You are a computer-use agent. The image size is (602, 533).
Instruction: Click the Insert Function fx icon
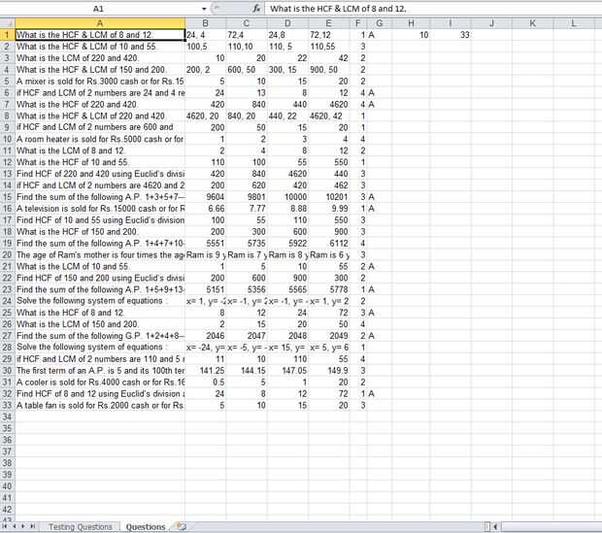[x=256, y=8]
